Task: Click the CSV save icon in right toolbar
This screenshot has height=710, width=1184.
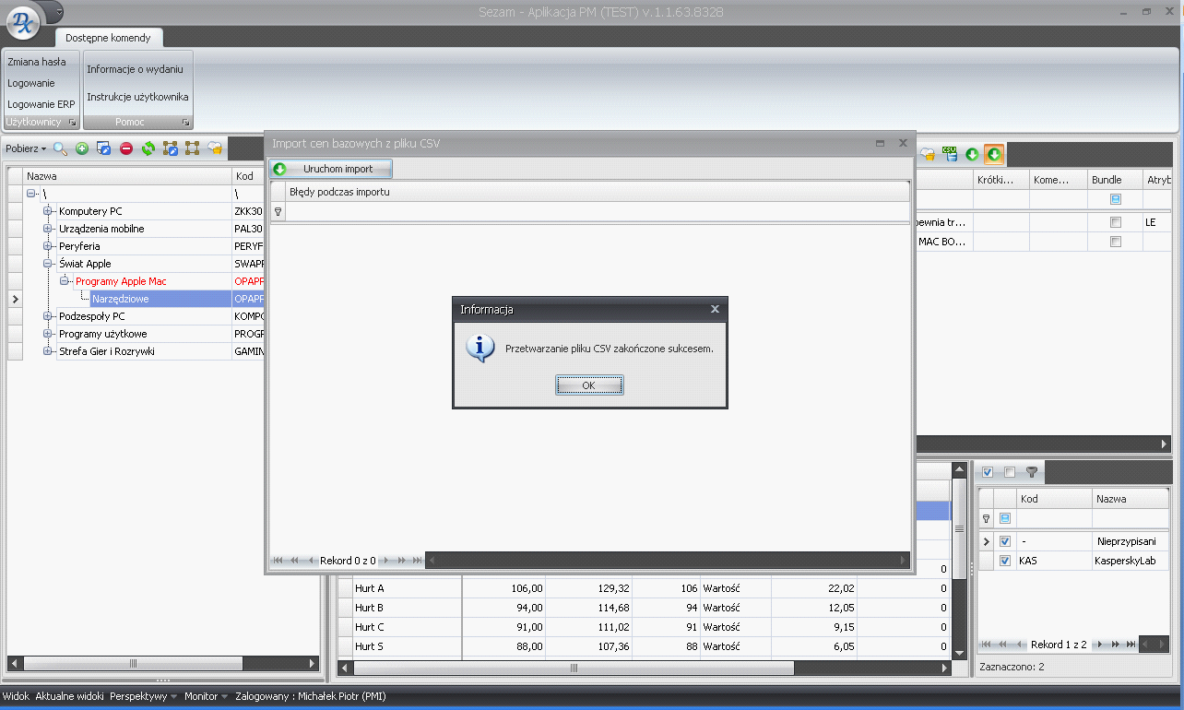Action: click(x=950, y=154)
